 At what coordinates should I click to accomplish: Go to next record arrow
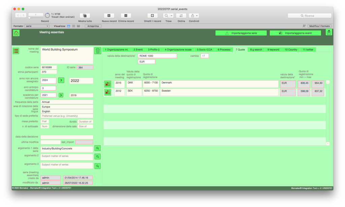(24, 15)
